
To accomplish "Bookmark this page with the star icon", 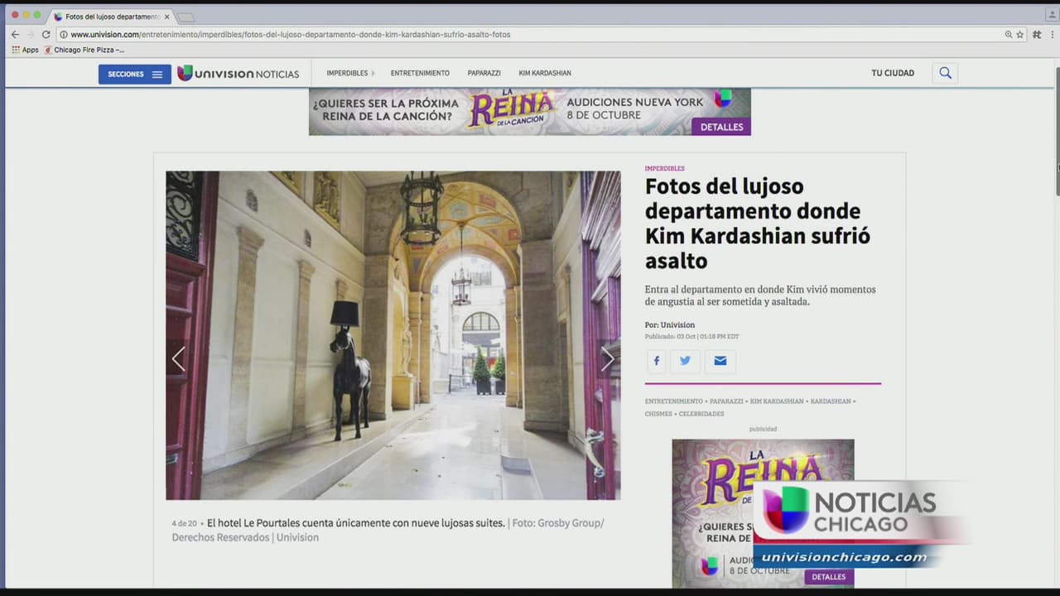I will tap(1020, 35).
